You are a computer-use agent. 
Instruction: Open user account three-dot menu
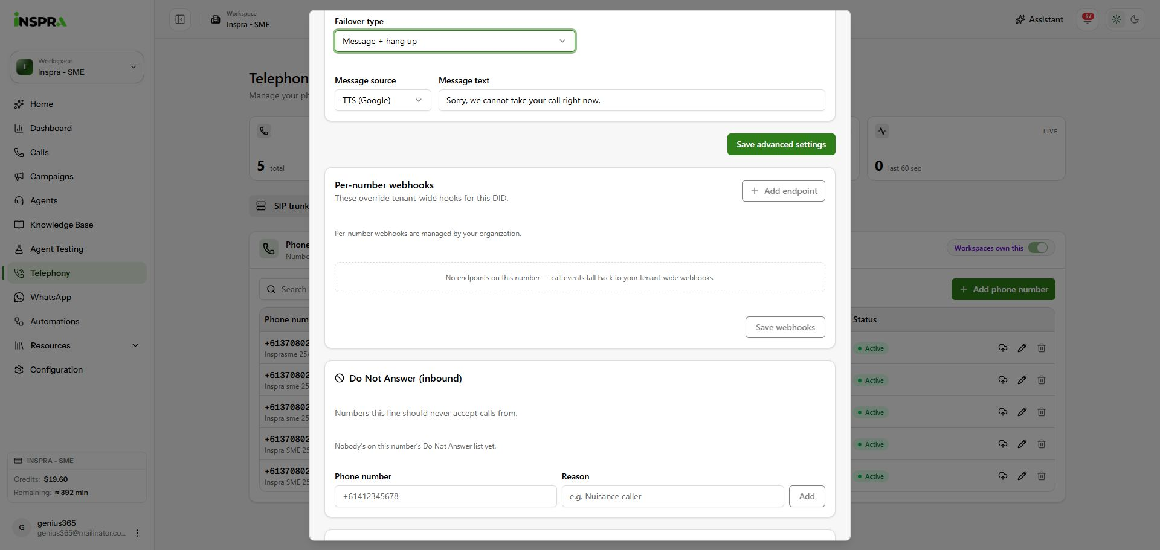[137, 533]
